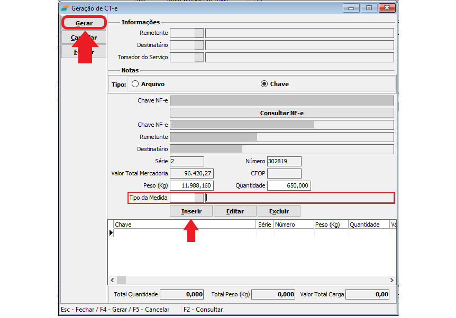Click the Editar button
This screenshot has height=318, width=456.
[x=235, y=211]
